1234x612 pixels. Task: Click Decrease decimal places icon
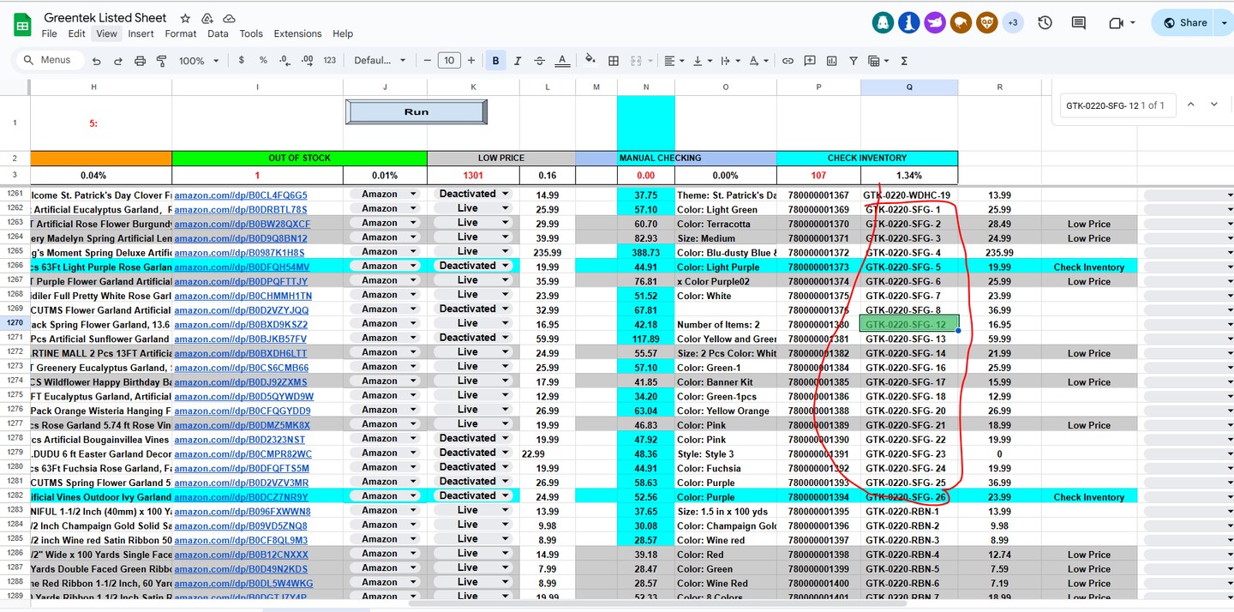pos(285,60)
